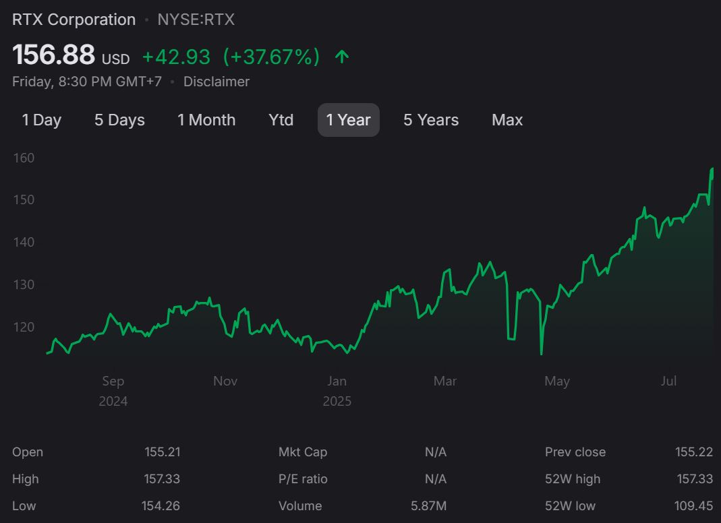Select the 1 Year tab
The image size is (721, 523).
click(x=349, y=120)
